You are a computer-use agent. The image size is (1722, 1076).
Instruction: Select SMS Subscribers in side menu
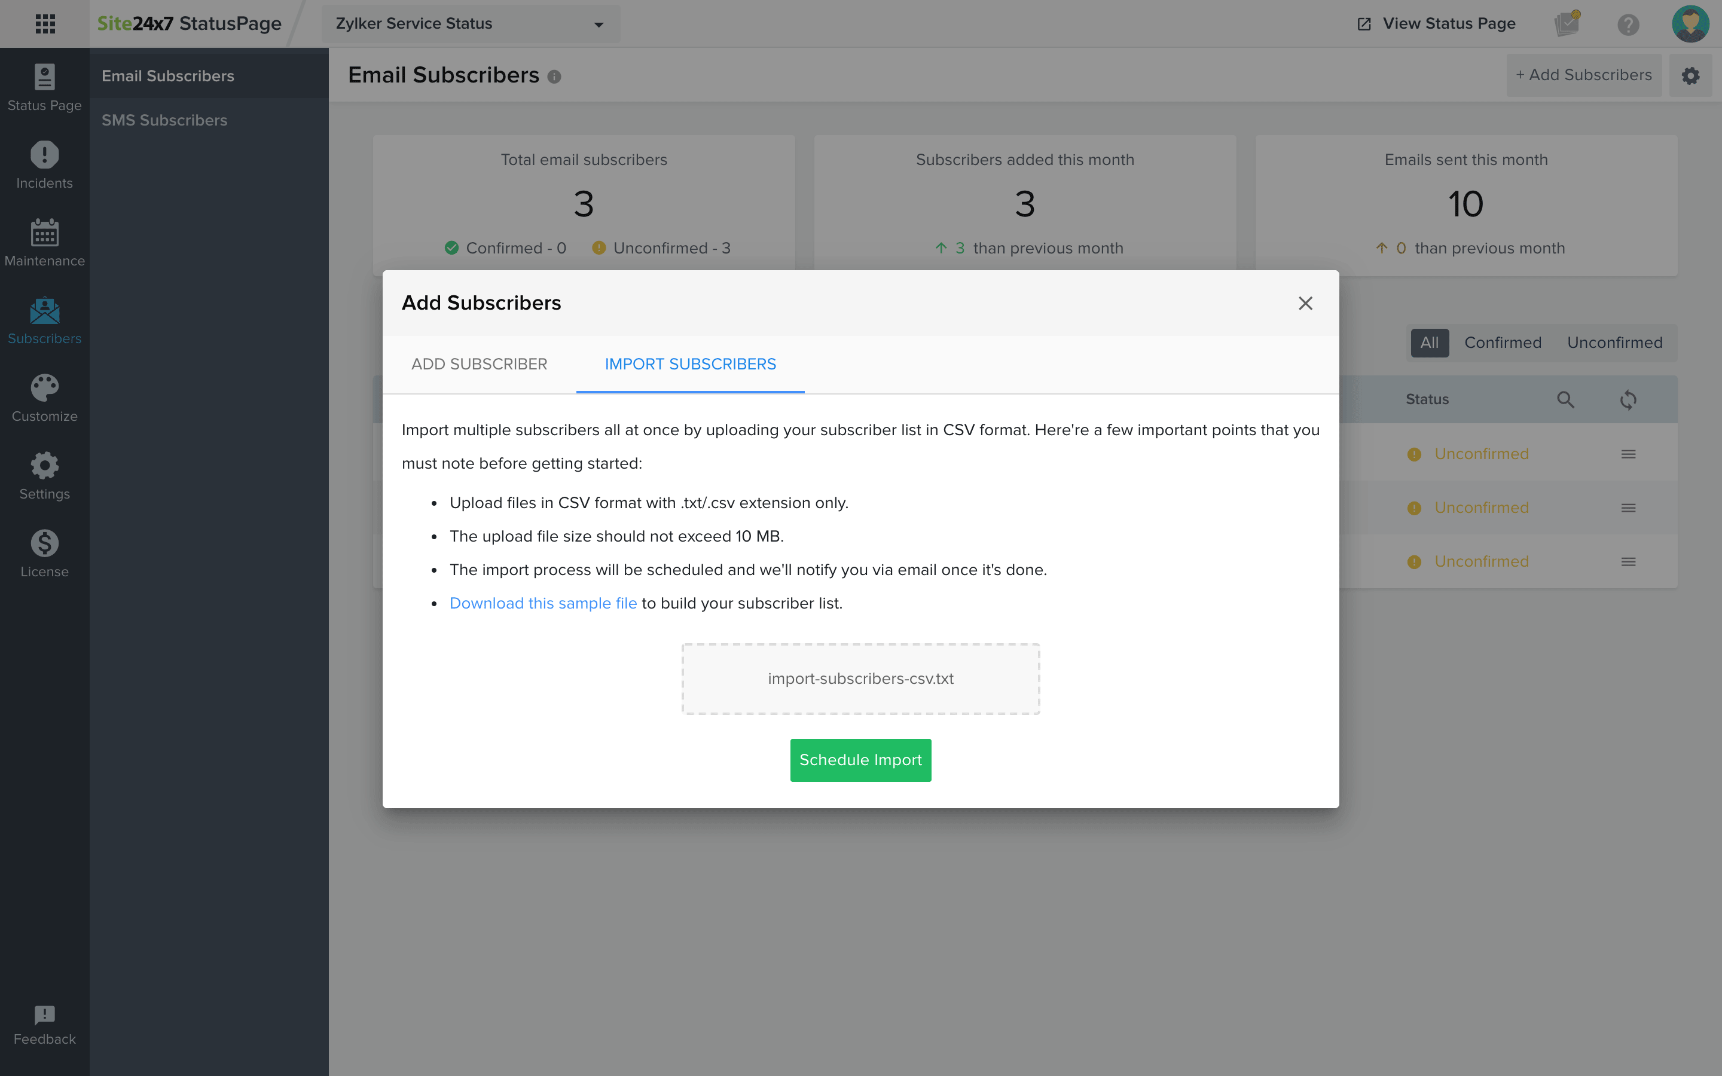pos(165,120)
